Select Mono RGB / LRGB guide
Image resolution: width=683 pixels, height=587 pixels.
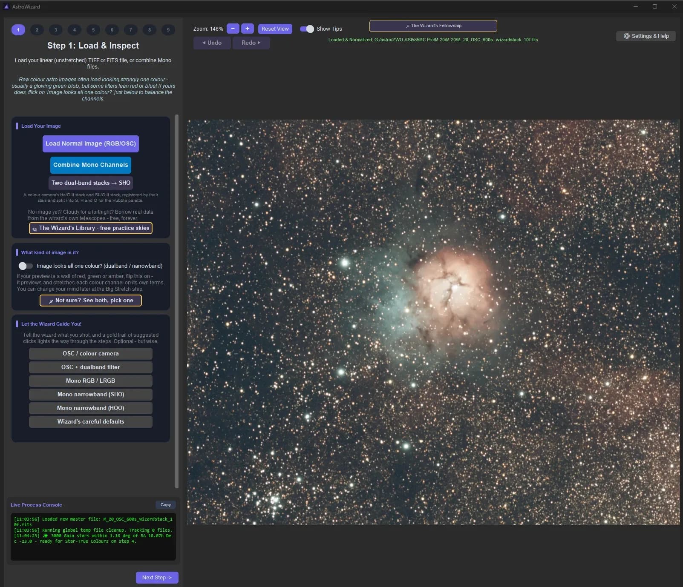point(91,381)
